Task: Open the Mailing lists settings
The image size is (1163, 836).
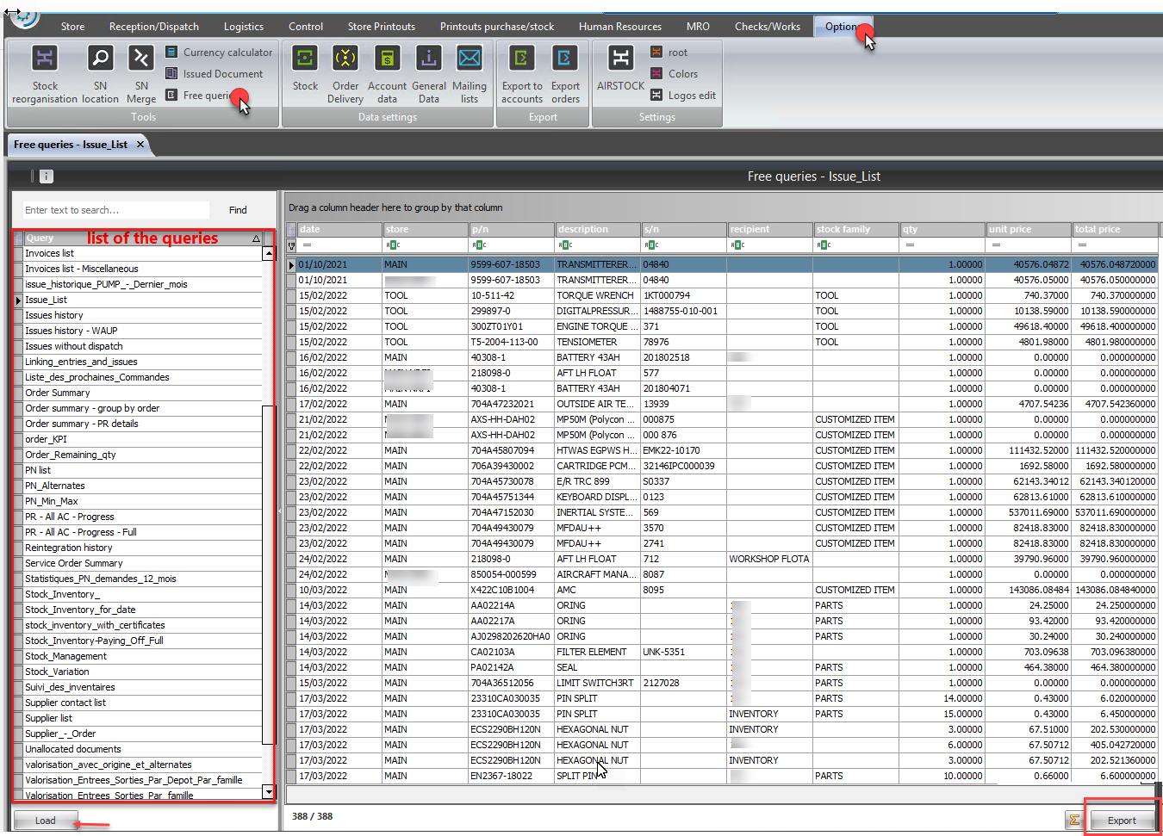Action: pos(469,59)
